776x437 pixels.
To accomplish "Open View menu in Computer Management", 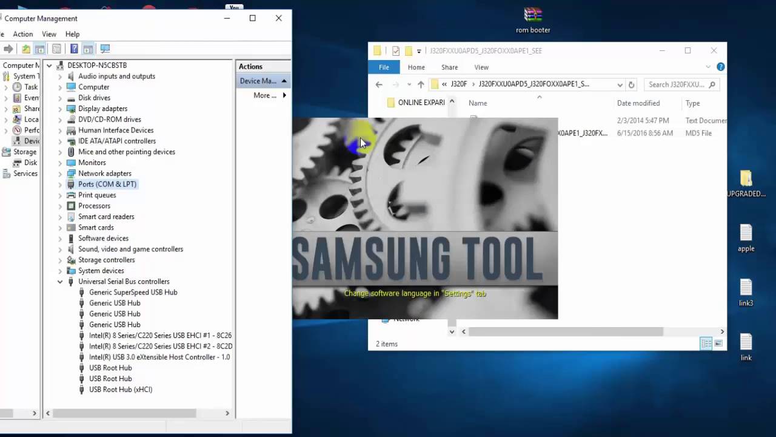I will point(49,34).
